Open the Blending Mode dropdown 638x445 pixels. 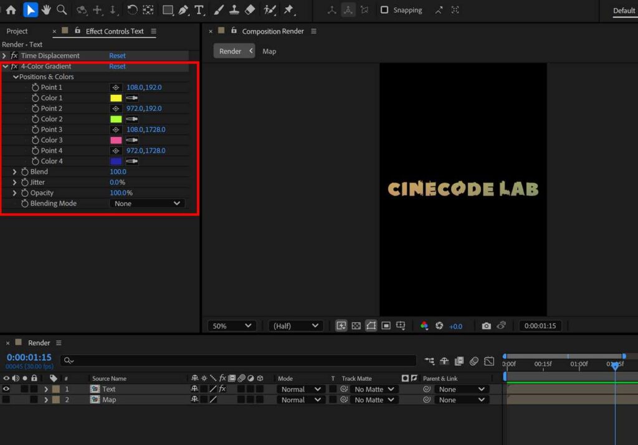point(147,204)
